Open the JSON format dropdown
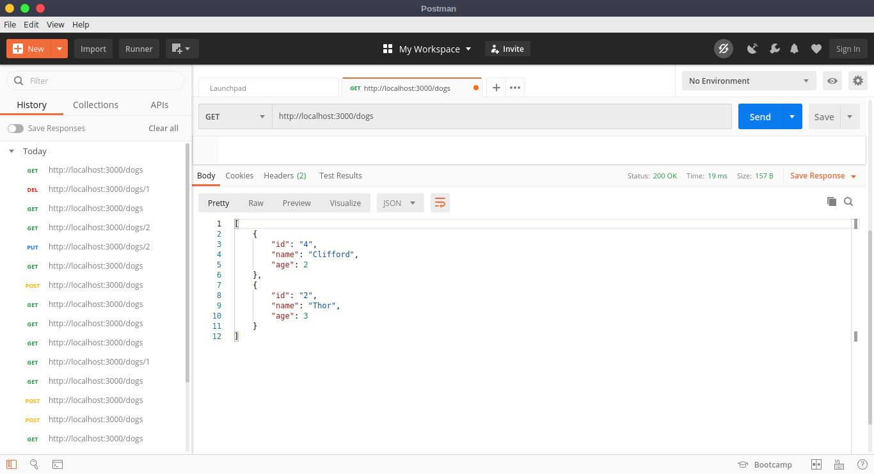874x474 pixels. click(x=399, y=203)
